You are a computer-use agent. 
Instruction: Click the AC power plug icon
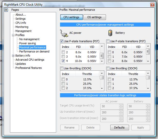(64, 33)
